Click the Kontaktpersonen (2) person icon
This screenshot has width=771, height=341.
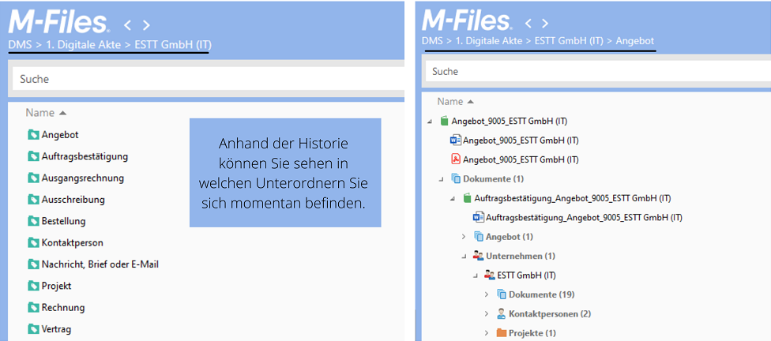coord(501,313)
